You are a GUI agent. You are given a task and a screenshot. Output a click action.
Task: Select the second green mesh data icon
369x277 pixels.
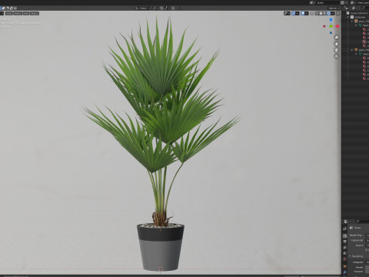[360, 54]
